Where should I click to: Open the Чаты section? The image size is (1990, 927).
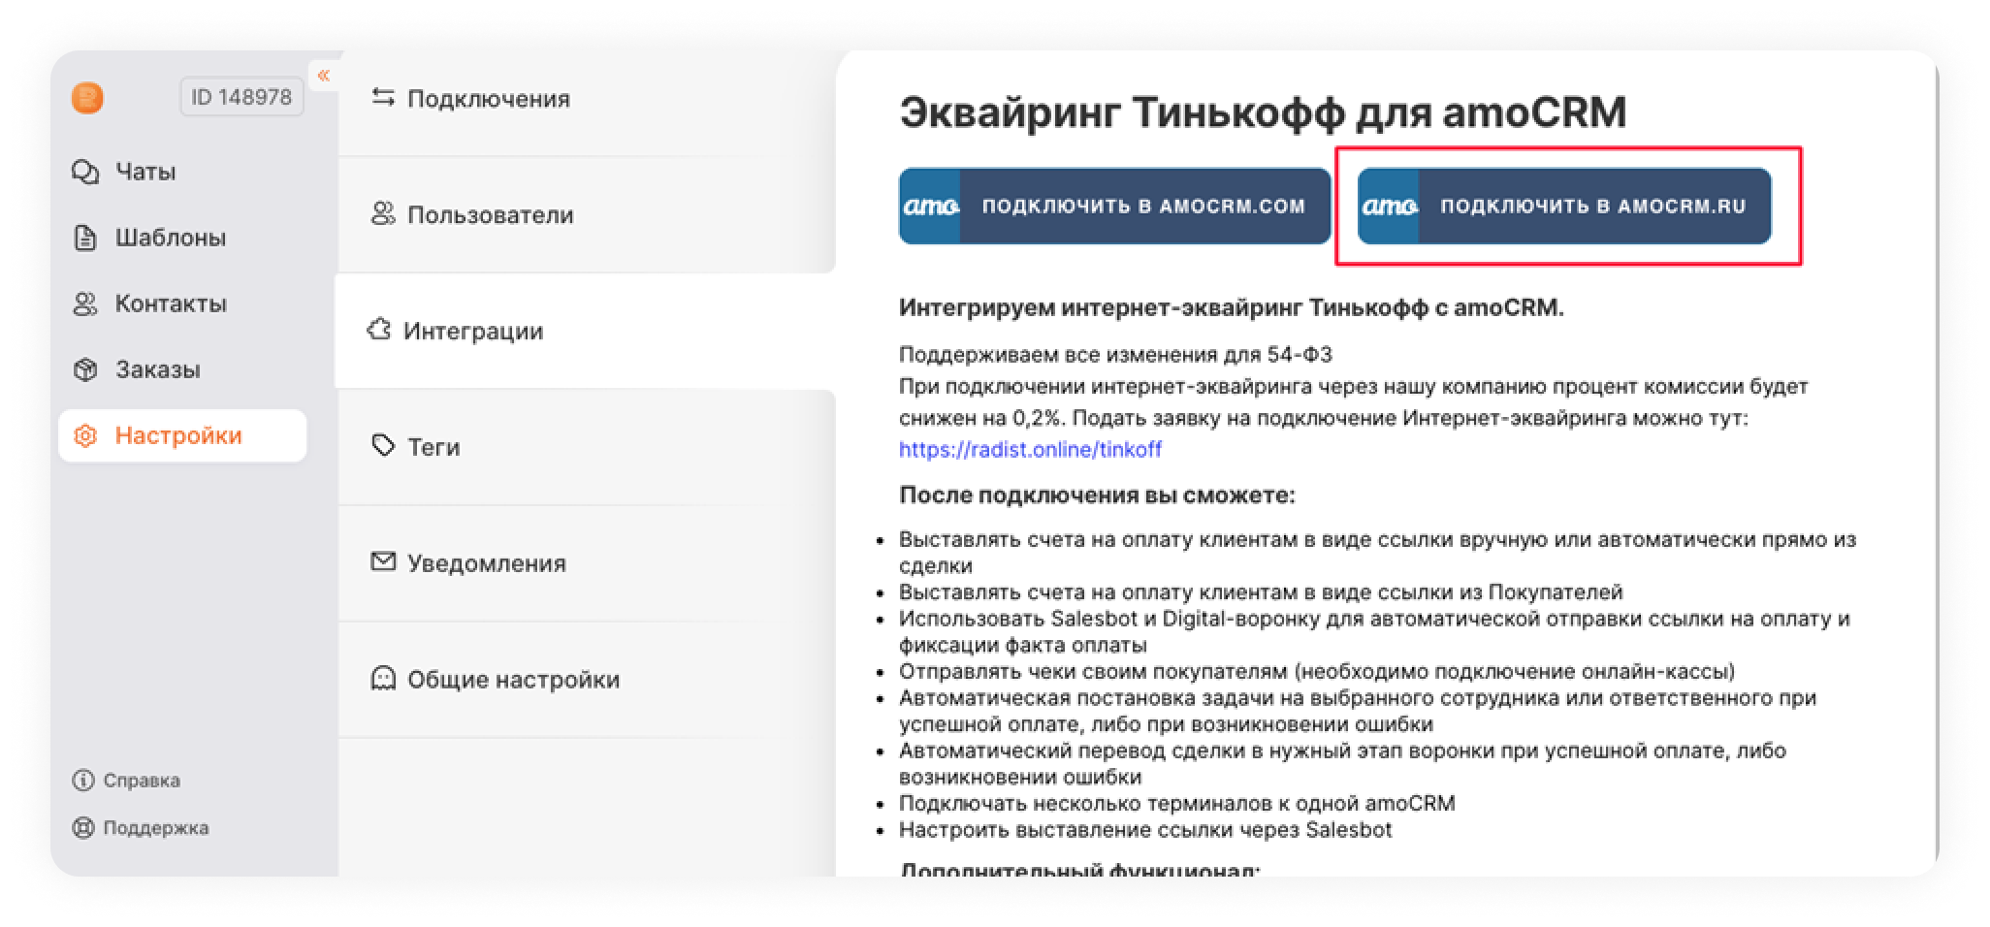[x=145, y=172]
